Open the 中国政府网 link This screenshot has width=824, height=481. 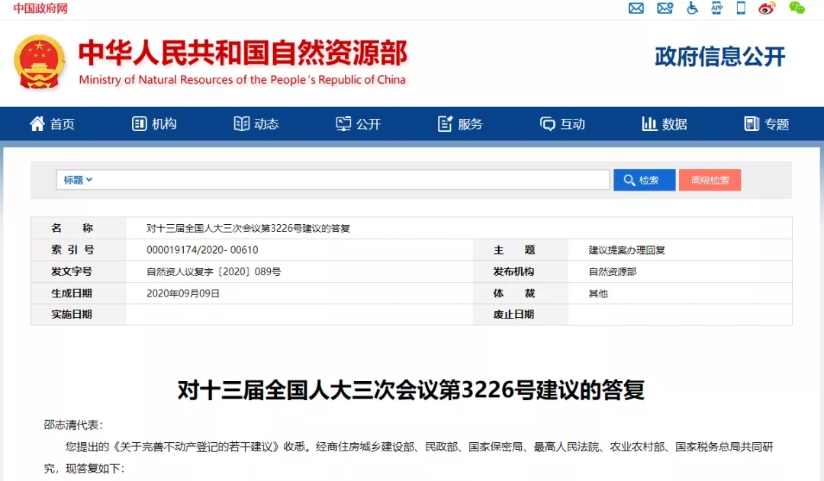point(40,8)
